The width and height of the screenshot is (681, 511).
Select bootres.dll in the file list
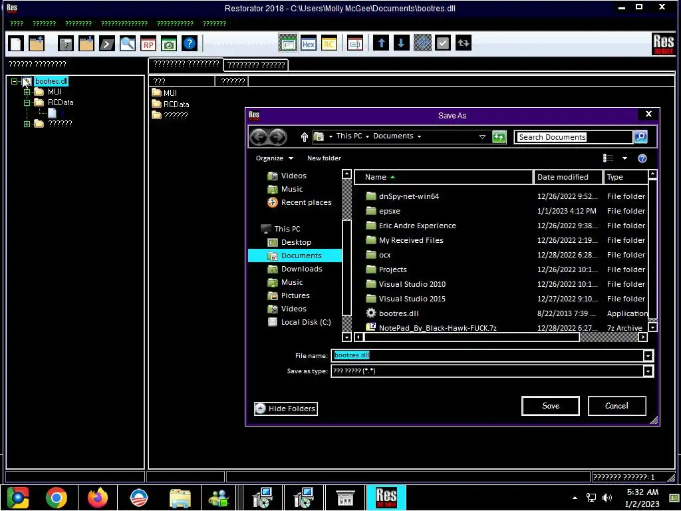[x=399, y=314]
